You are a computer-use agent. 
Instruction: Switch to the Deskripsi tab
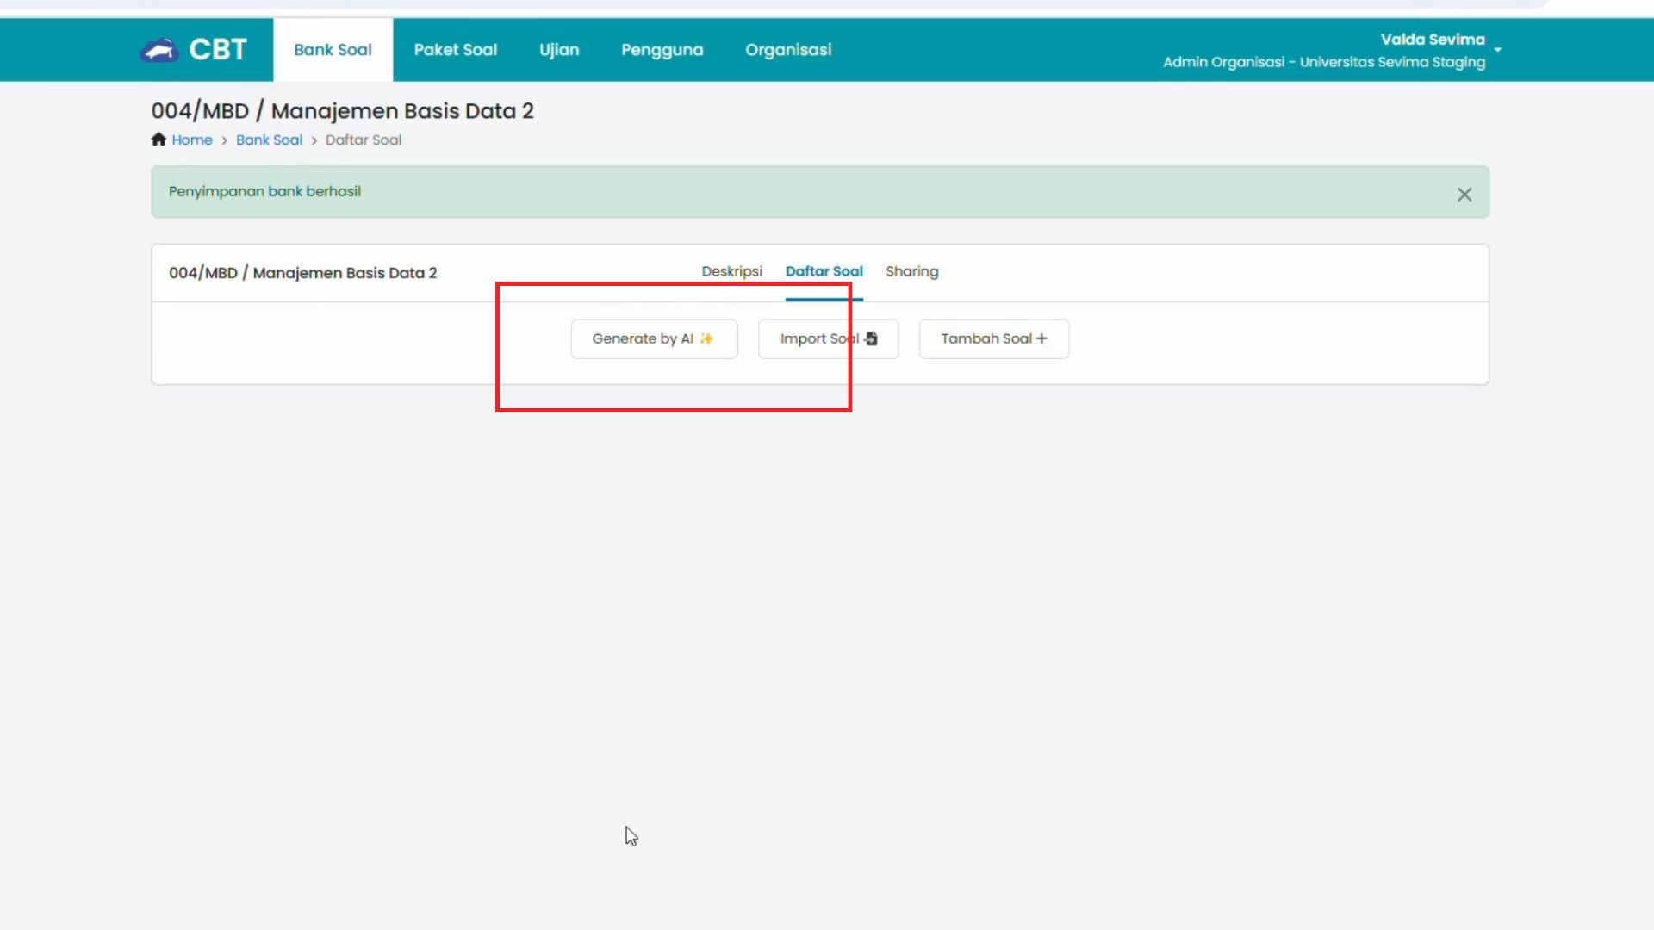pos(731,271)
